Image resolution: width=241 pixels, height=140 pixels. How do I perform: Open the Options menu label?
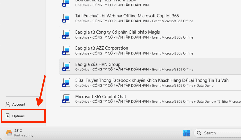point(18,116)
